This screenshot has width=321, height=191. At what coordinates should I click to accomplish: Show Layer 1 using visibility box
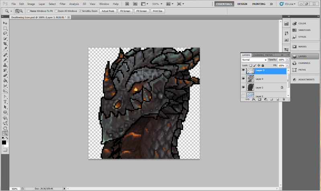coord(243,96)
